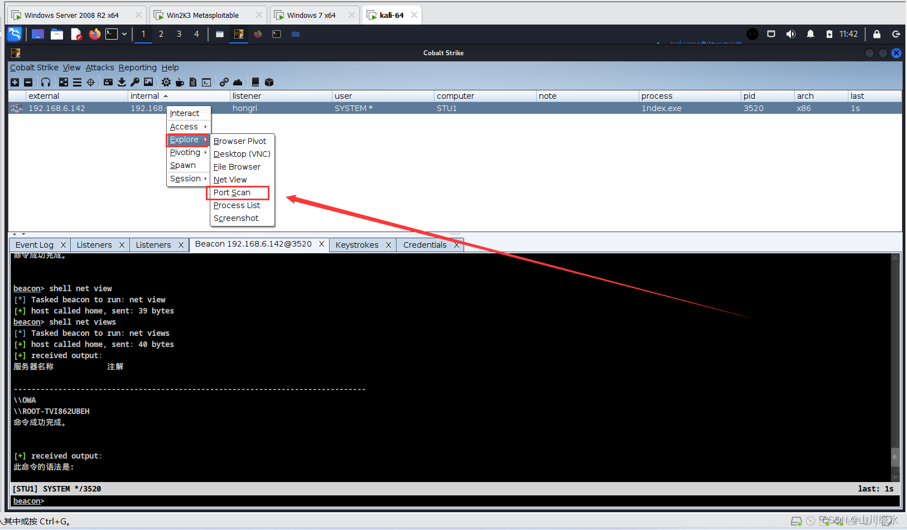
Task: Click the volume speaker icon
Action: (790, 34)
